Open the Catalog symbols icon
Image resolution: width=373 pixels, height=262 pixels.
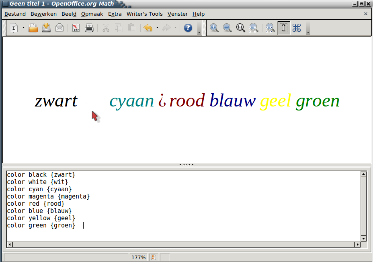[297, 28]
